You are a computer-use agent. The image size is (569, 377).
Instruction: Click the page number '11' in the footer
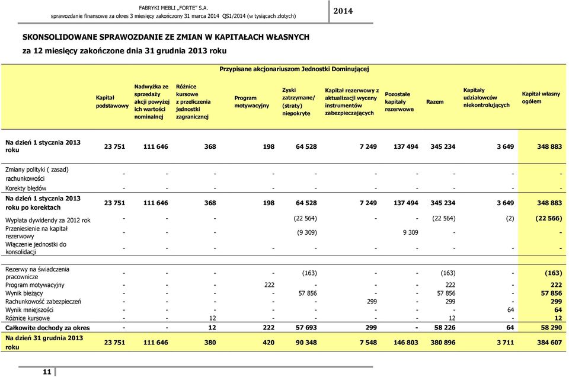tap(47, 372)
